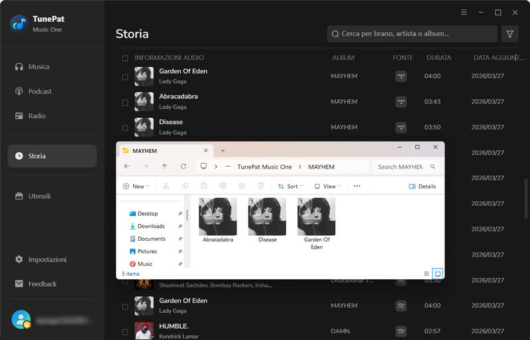Viewport: 530px width, 340px height.
Task: Check the HUMBLE. track checkbox
Action: tap(125, 331)
